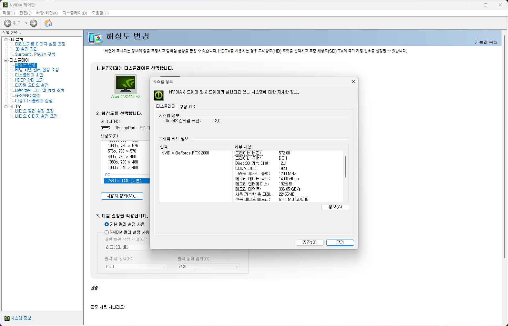Click the 정보(A) button
Screen dimensions: 508x326
tap(335, 207)
